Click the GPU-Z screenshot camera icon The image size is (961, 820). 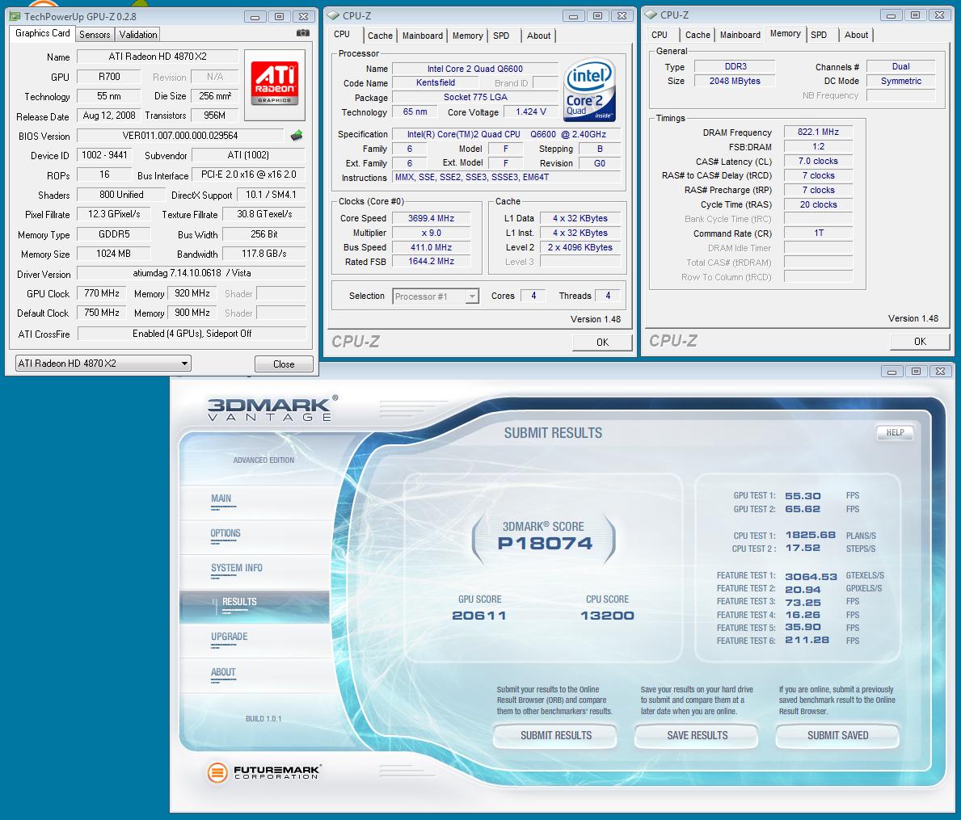[303, 33]
